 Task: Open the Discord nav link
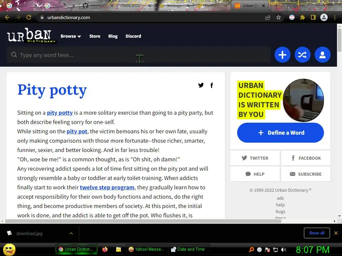point(133,36)
